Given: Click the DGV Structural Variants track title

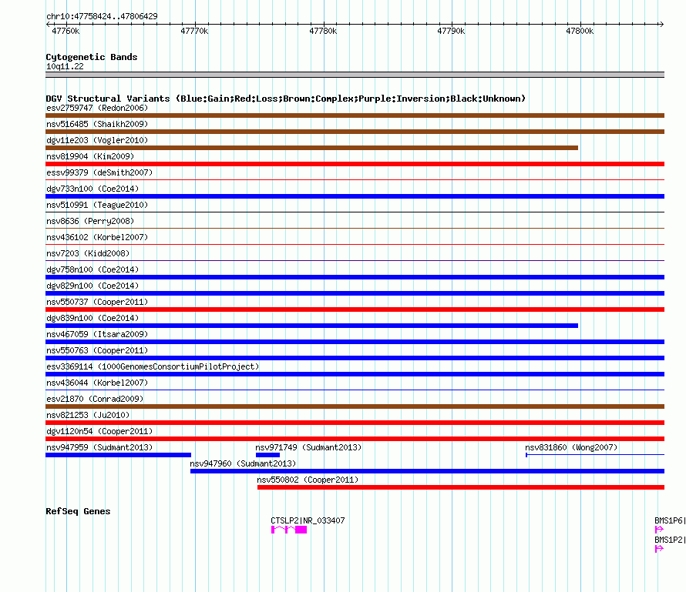Looking at the screenshot, I should tap(286, 99).
